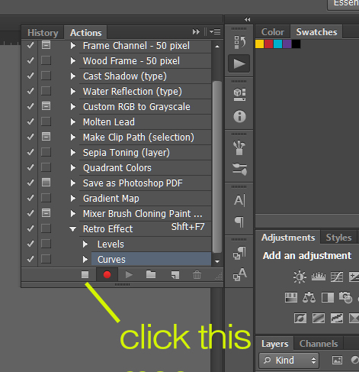Create a new action
359x372 pixels.
(x=175, y=275)
